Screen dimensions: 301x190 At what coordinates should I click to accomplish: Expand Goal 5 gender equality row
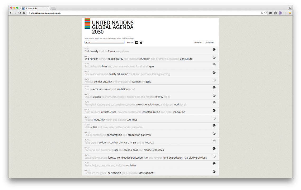click(214, 80)
